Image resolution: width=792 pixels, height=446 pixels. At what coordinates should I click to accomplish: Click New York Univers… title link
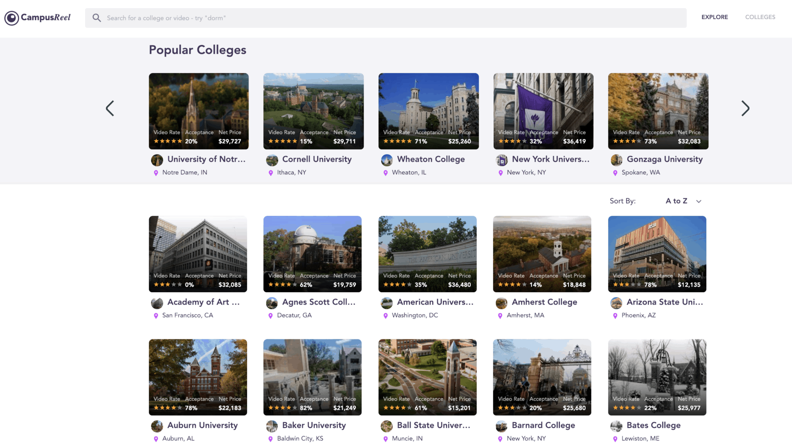[551, 159]
